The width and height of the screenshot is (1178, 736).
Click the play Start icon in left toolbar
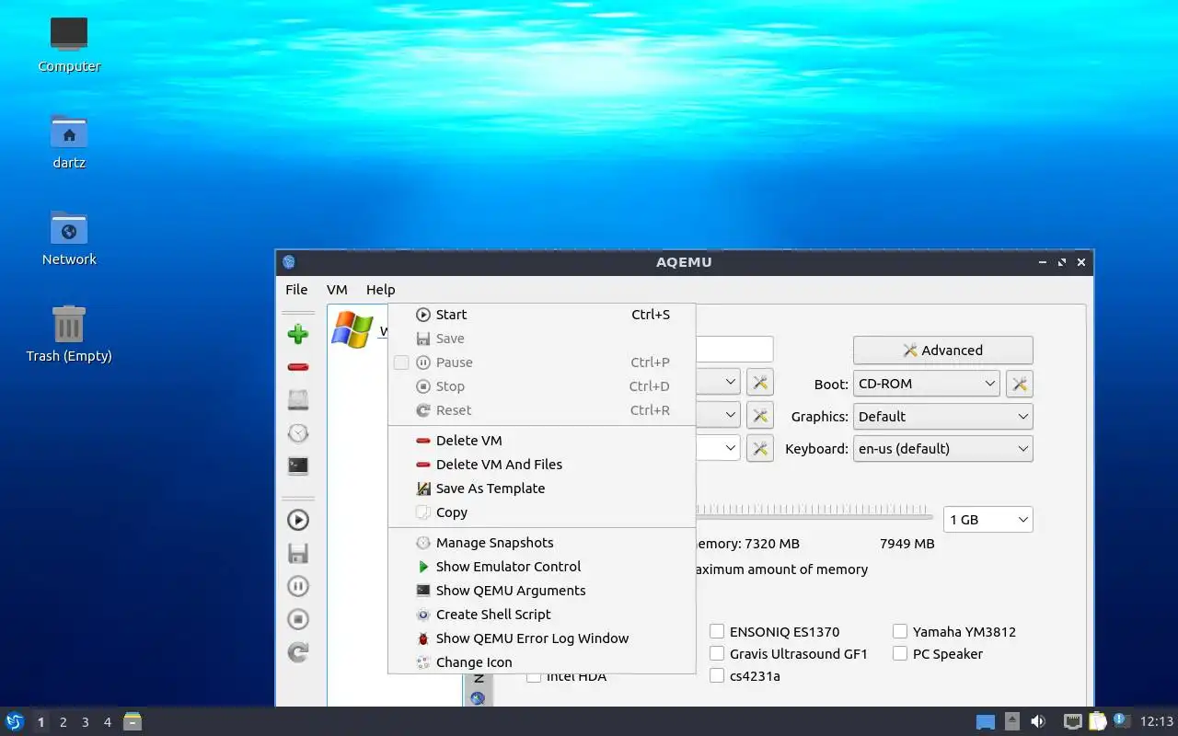[297, 520]
